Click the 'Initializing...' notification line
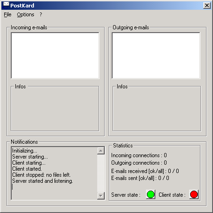Viewport: 213px width, 213px height. [25, 151]
